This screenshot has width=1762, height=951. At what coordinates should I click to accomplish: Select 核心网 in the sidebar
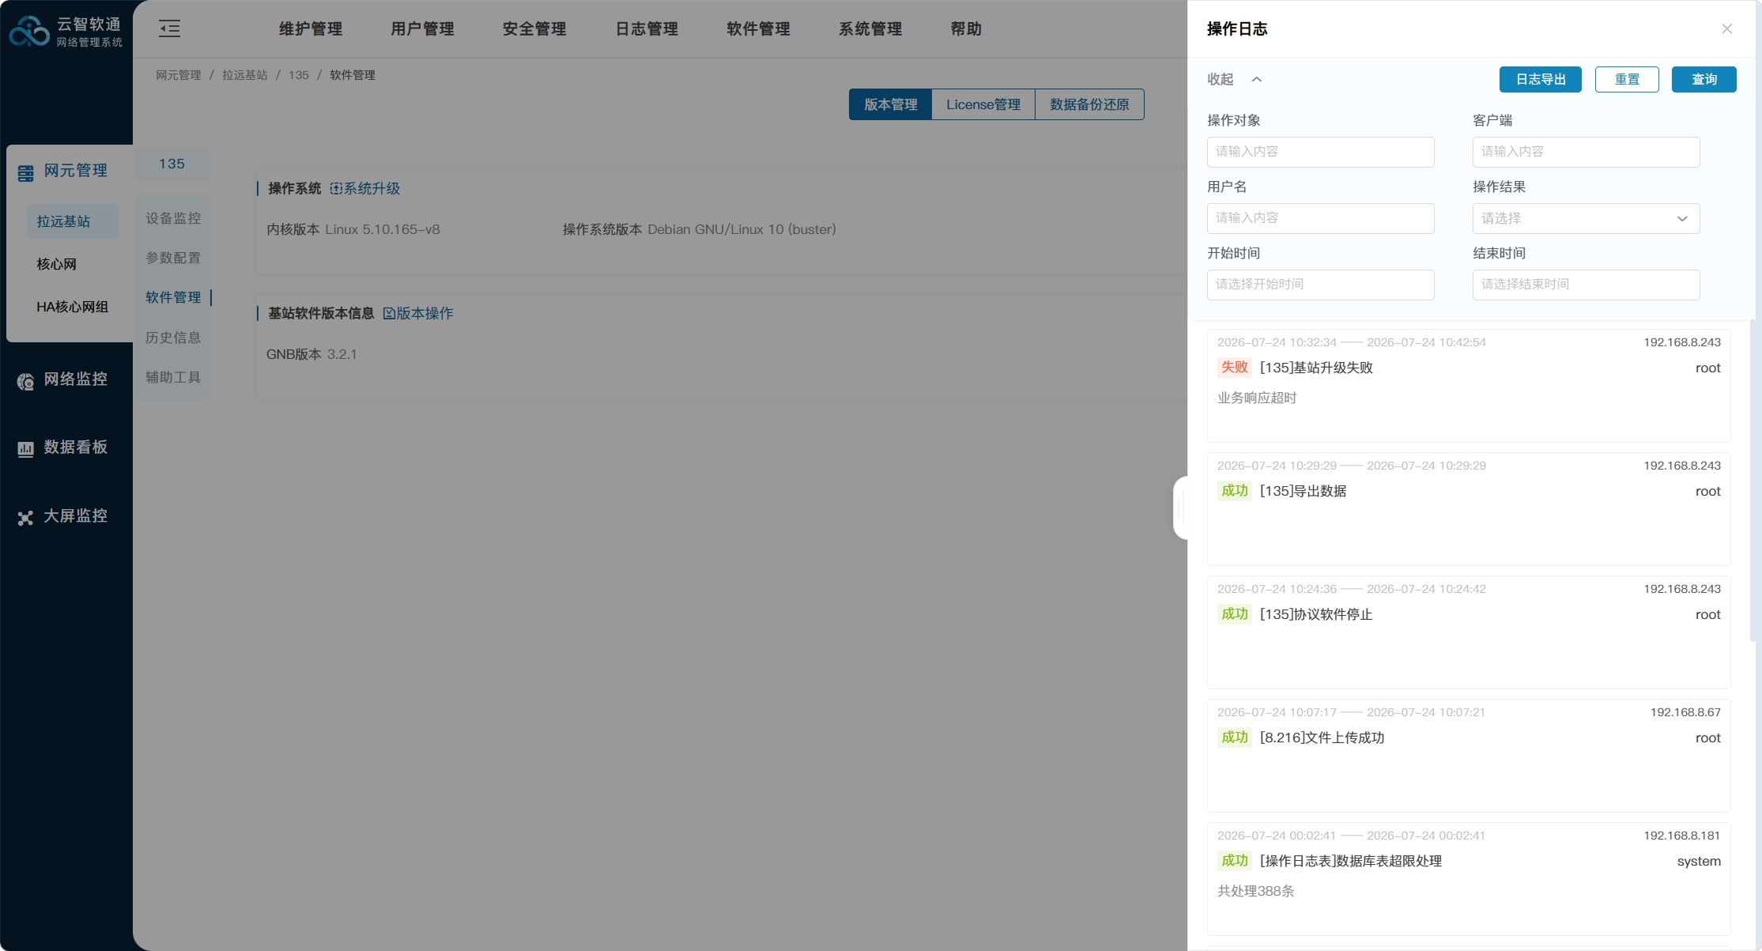point(56,264)
